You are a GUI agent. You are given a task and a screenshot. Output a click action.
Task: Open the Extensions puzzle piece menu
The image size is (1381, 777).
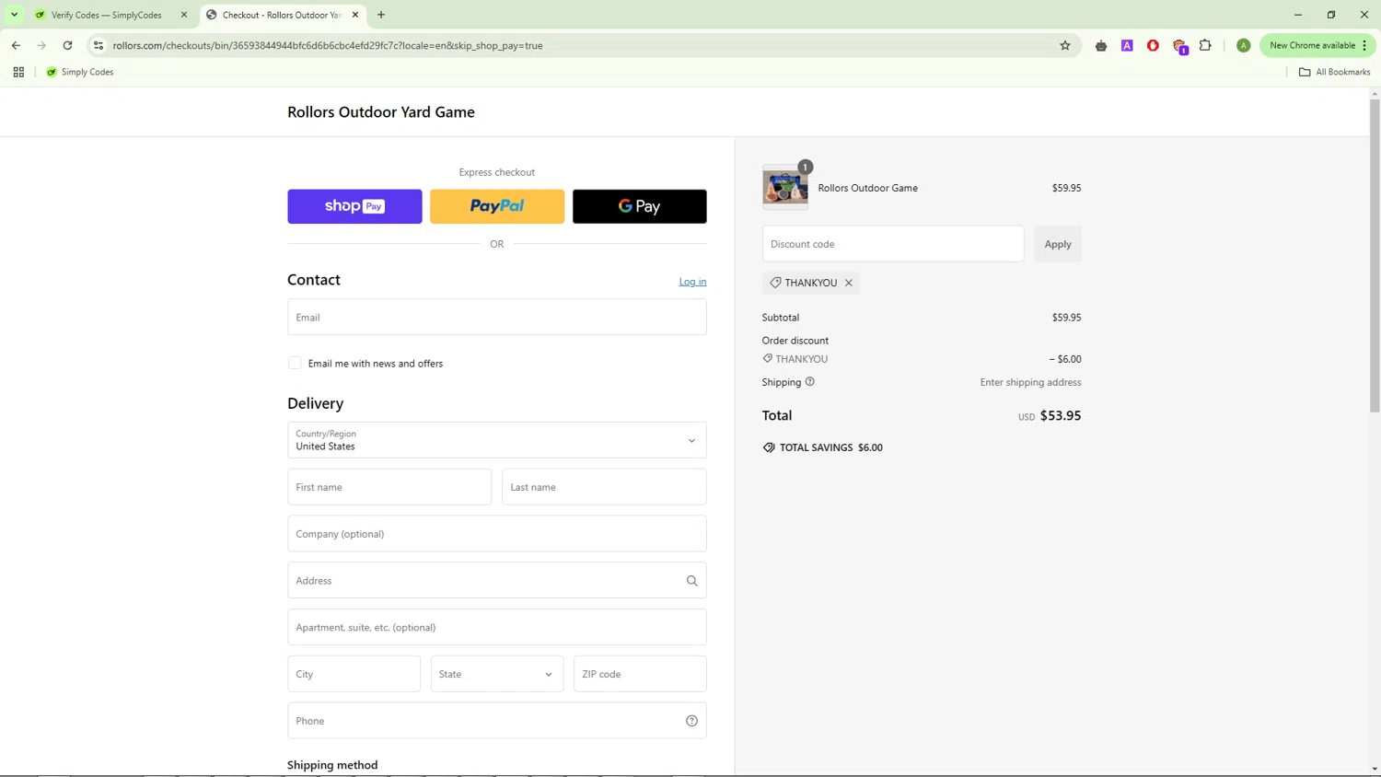tap(1205, 45)
